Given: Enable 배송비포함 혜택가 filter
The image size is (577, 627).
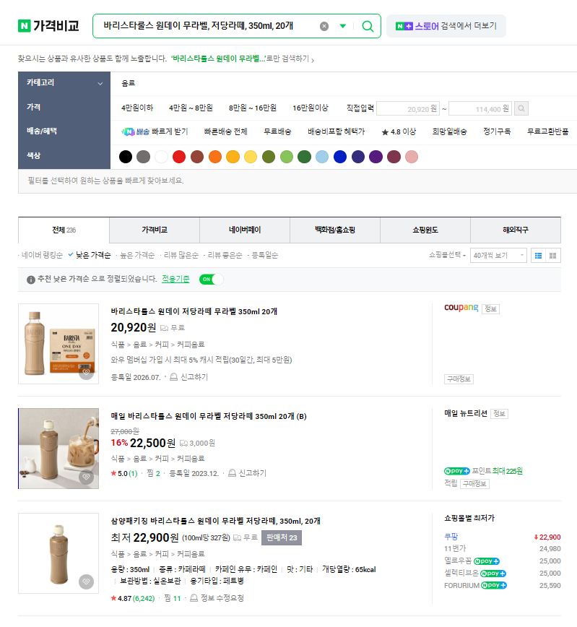Looking at the screenshot, I should 337,131.
